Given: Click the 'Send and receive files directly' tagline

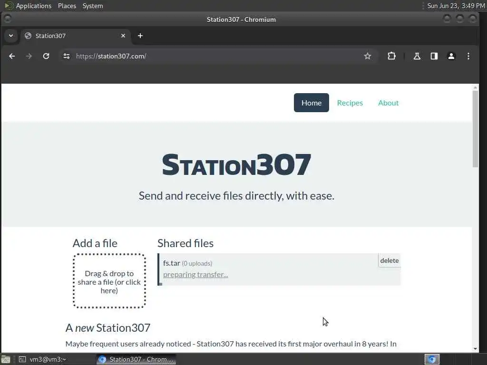Looking at the screenshot, I should (x=236, y=196).
